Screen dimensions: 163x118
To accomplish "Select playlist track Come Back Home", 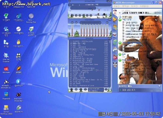I will coord(89,65).
